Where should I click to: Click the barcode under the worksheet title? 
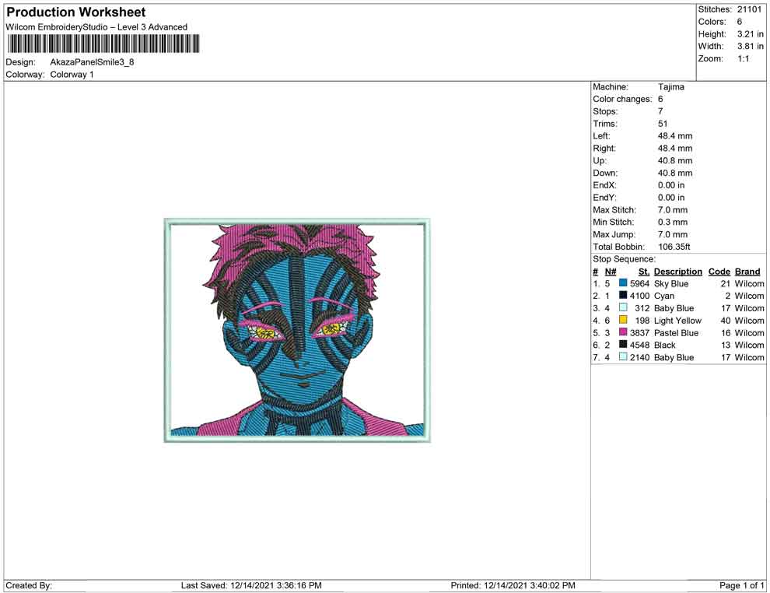click(x=103, y=44)
